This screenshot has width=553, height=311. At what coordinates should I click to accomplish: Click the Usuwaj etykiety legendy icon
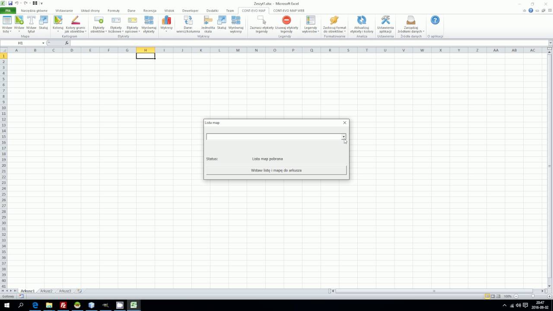click(286, 24)
